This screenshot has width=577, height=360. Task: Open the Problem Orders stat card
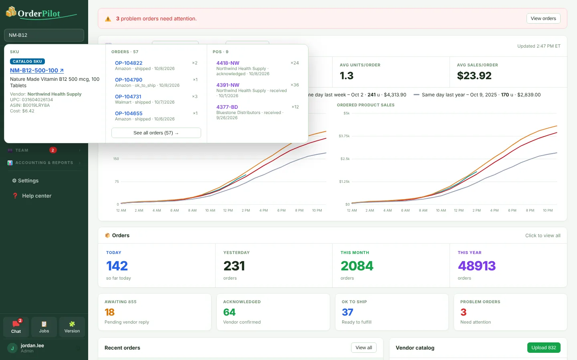pyautogui.click(x=510, y=312)
